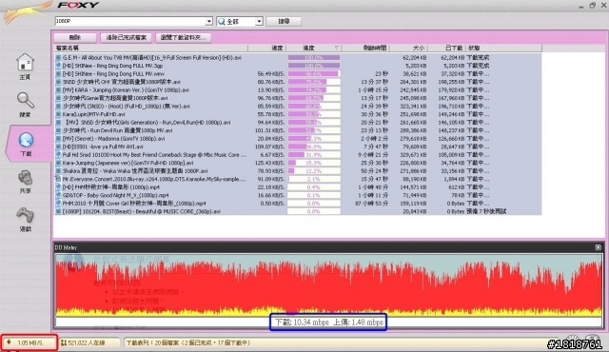Viewport: 609px width, 352px height.
Task: Click the file icon of Mr.Everyone.Concert.2010 row
Action: tap(58, 179)
